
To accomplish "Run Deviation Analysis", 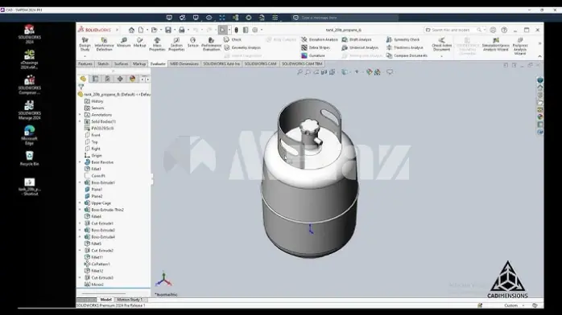I will (x=320, y=39).
